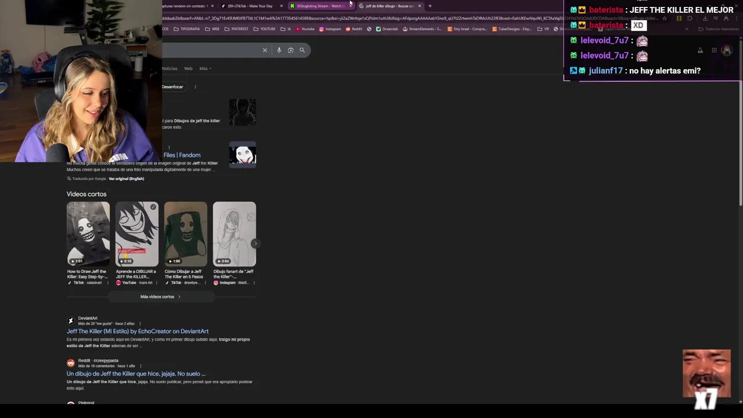
Task: Click the magnifier search submit icon
Action: pos(302,50)
